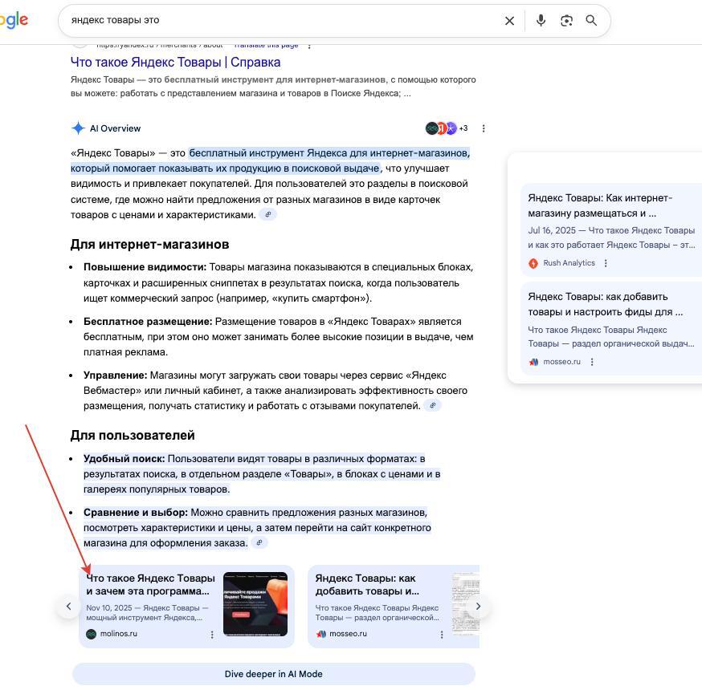Open more options for Rush Analytics source
Image resolution: width=702 pixels, height=690 pixels.
606,263
